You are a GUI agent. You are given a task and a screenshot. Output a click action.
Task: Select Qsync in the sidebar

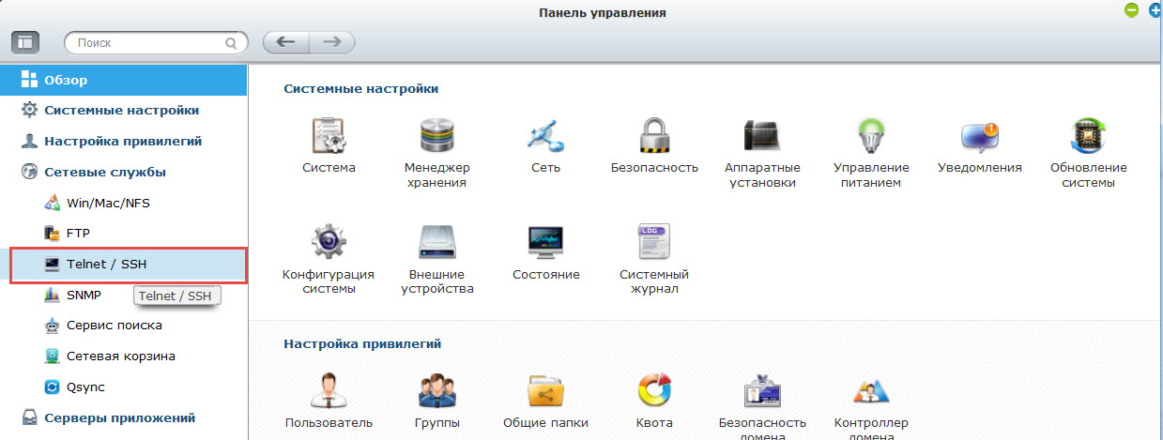124,387
